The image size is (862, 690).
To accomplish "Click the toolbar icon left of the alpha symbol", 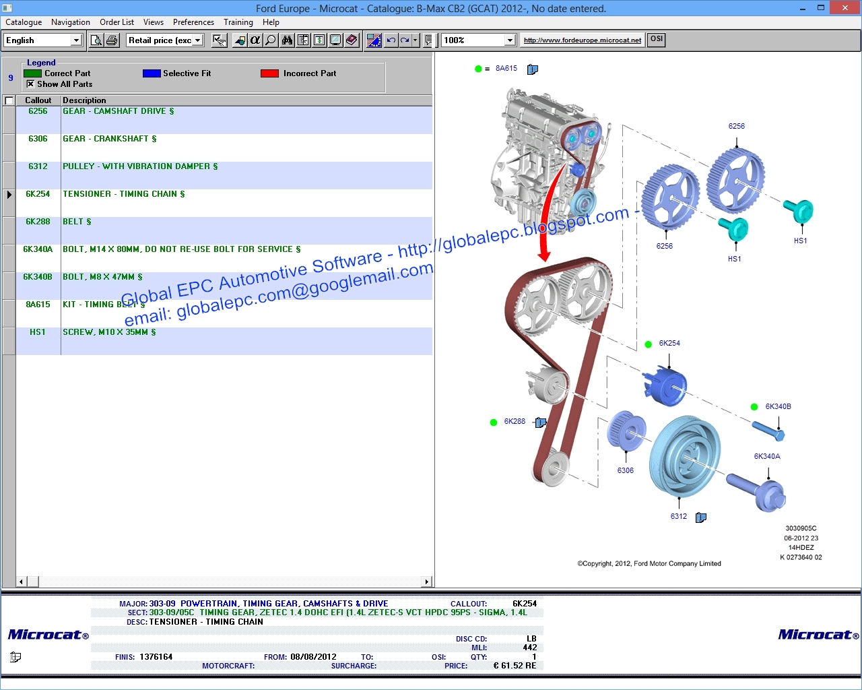I will point(240,40).
